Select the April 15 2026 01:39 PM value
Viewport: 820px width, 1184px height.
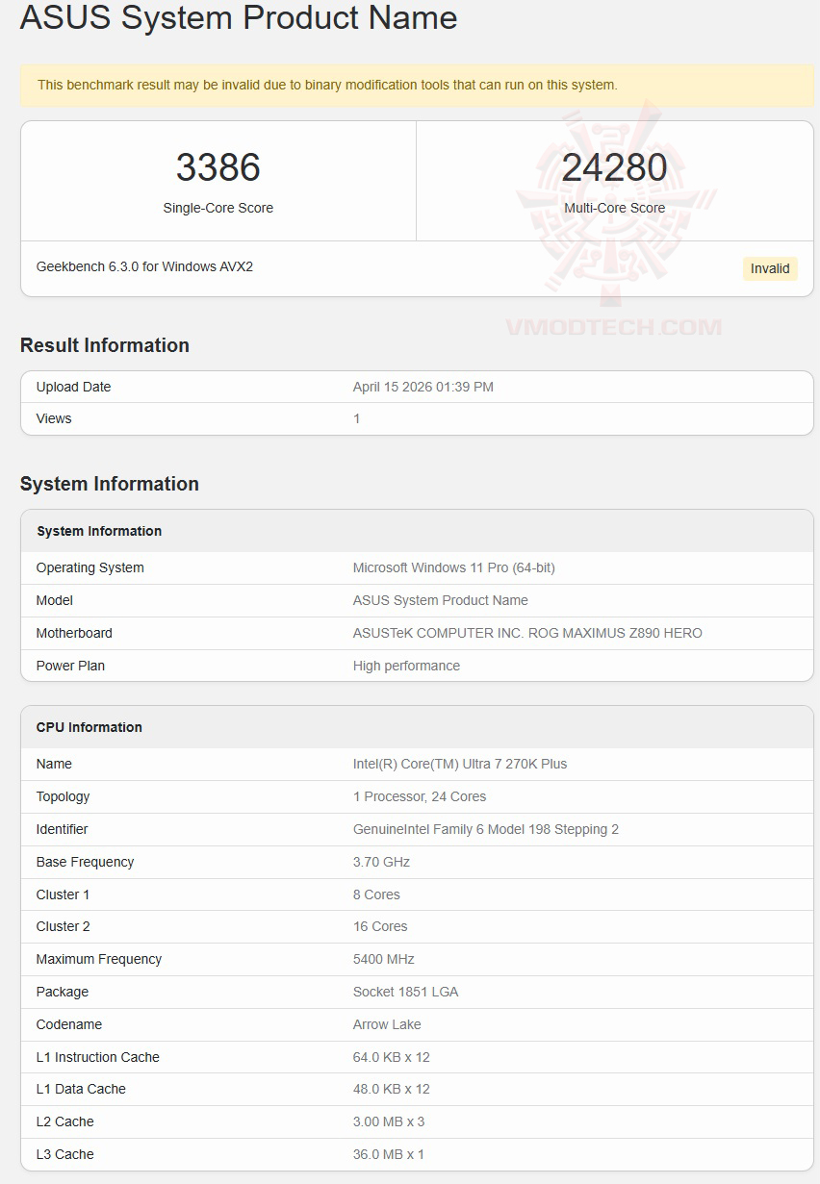[423, 387]
